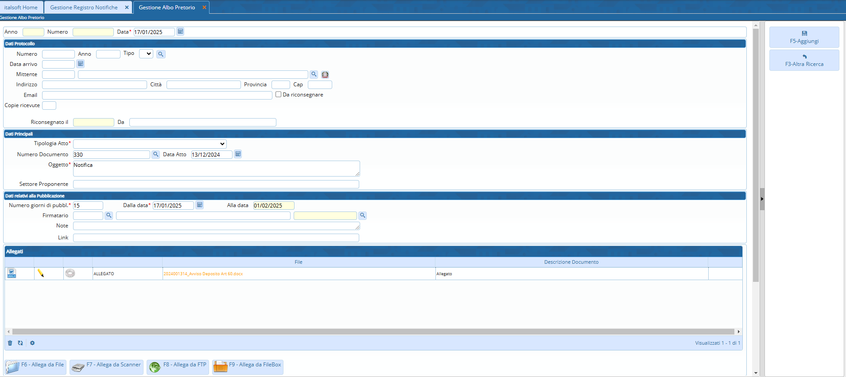Open the Tipo dropdown in Dati Protocollo
The height and width of the screenshot is (377, 846).
tap(146, 54)
